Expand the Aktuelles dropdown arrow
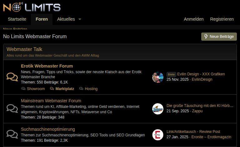This screenshot has height=147, width=240. pyautogui.click(x=80, y=19)
